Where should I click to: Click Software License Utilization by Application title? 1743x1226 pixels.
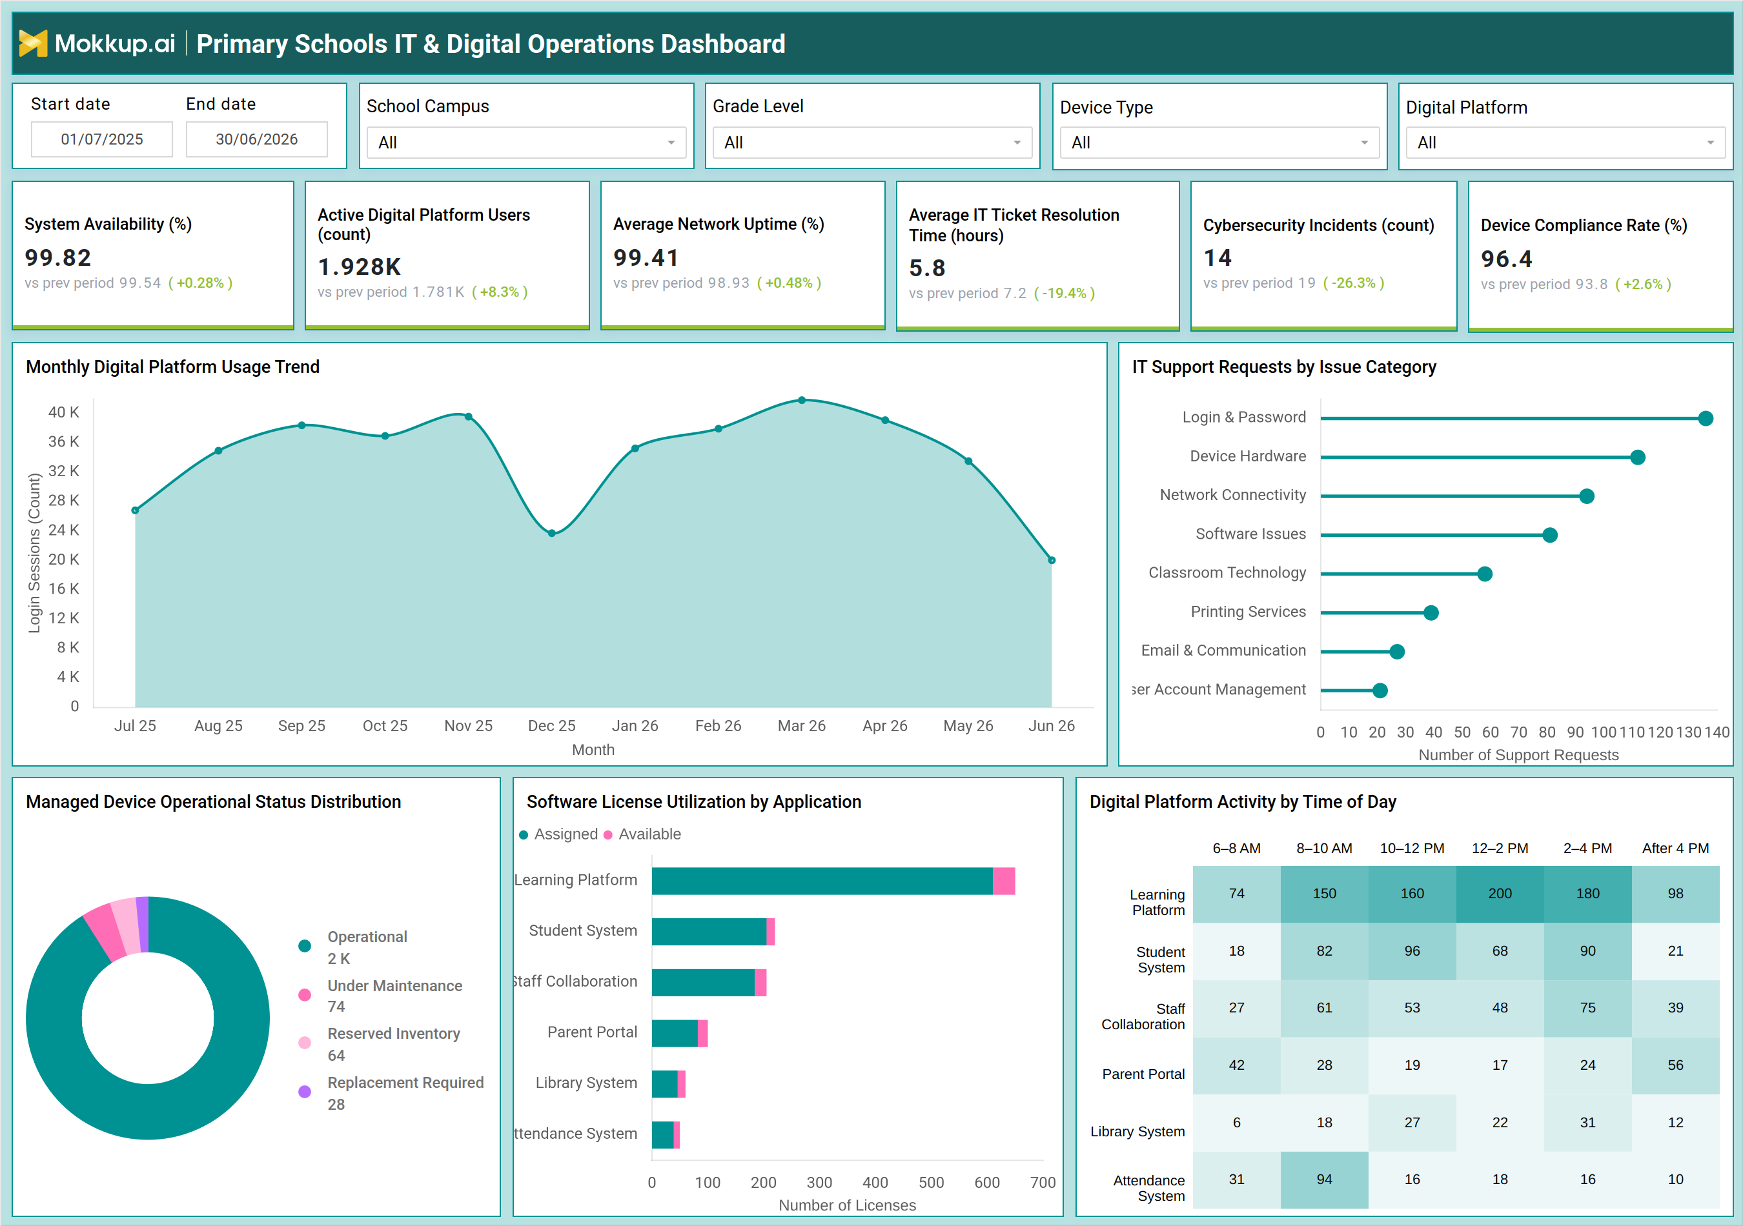(x=694, y=802)
